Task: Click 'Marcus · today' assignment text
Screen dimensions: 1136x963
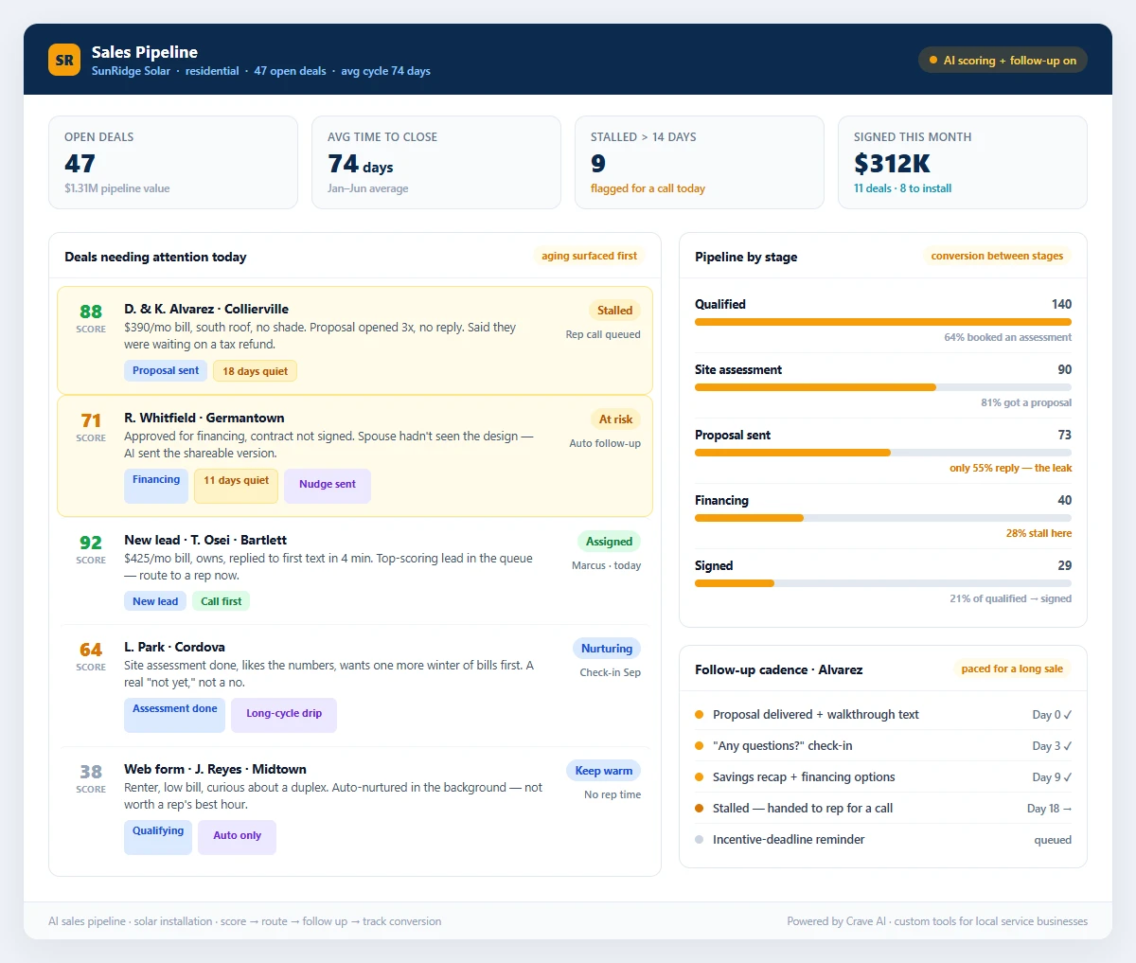Action: click(606, 565)
